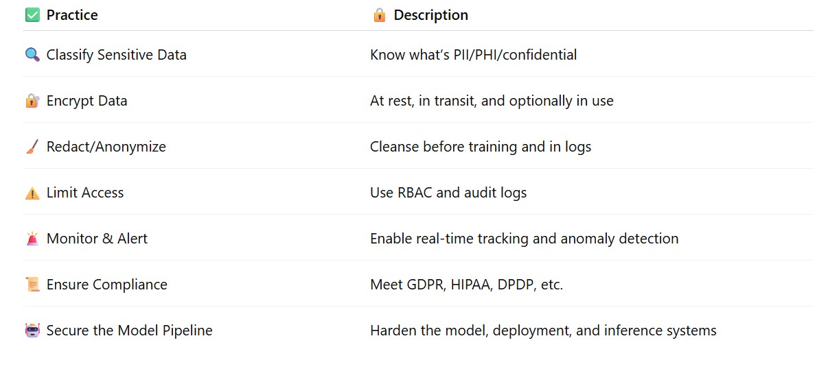Click the Encrypt Data row label
Screen dimensions: 828x382
click(x=87, y=101)
